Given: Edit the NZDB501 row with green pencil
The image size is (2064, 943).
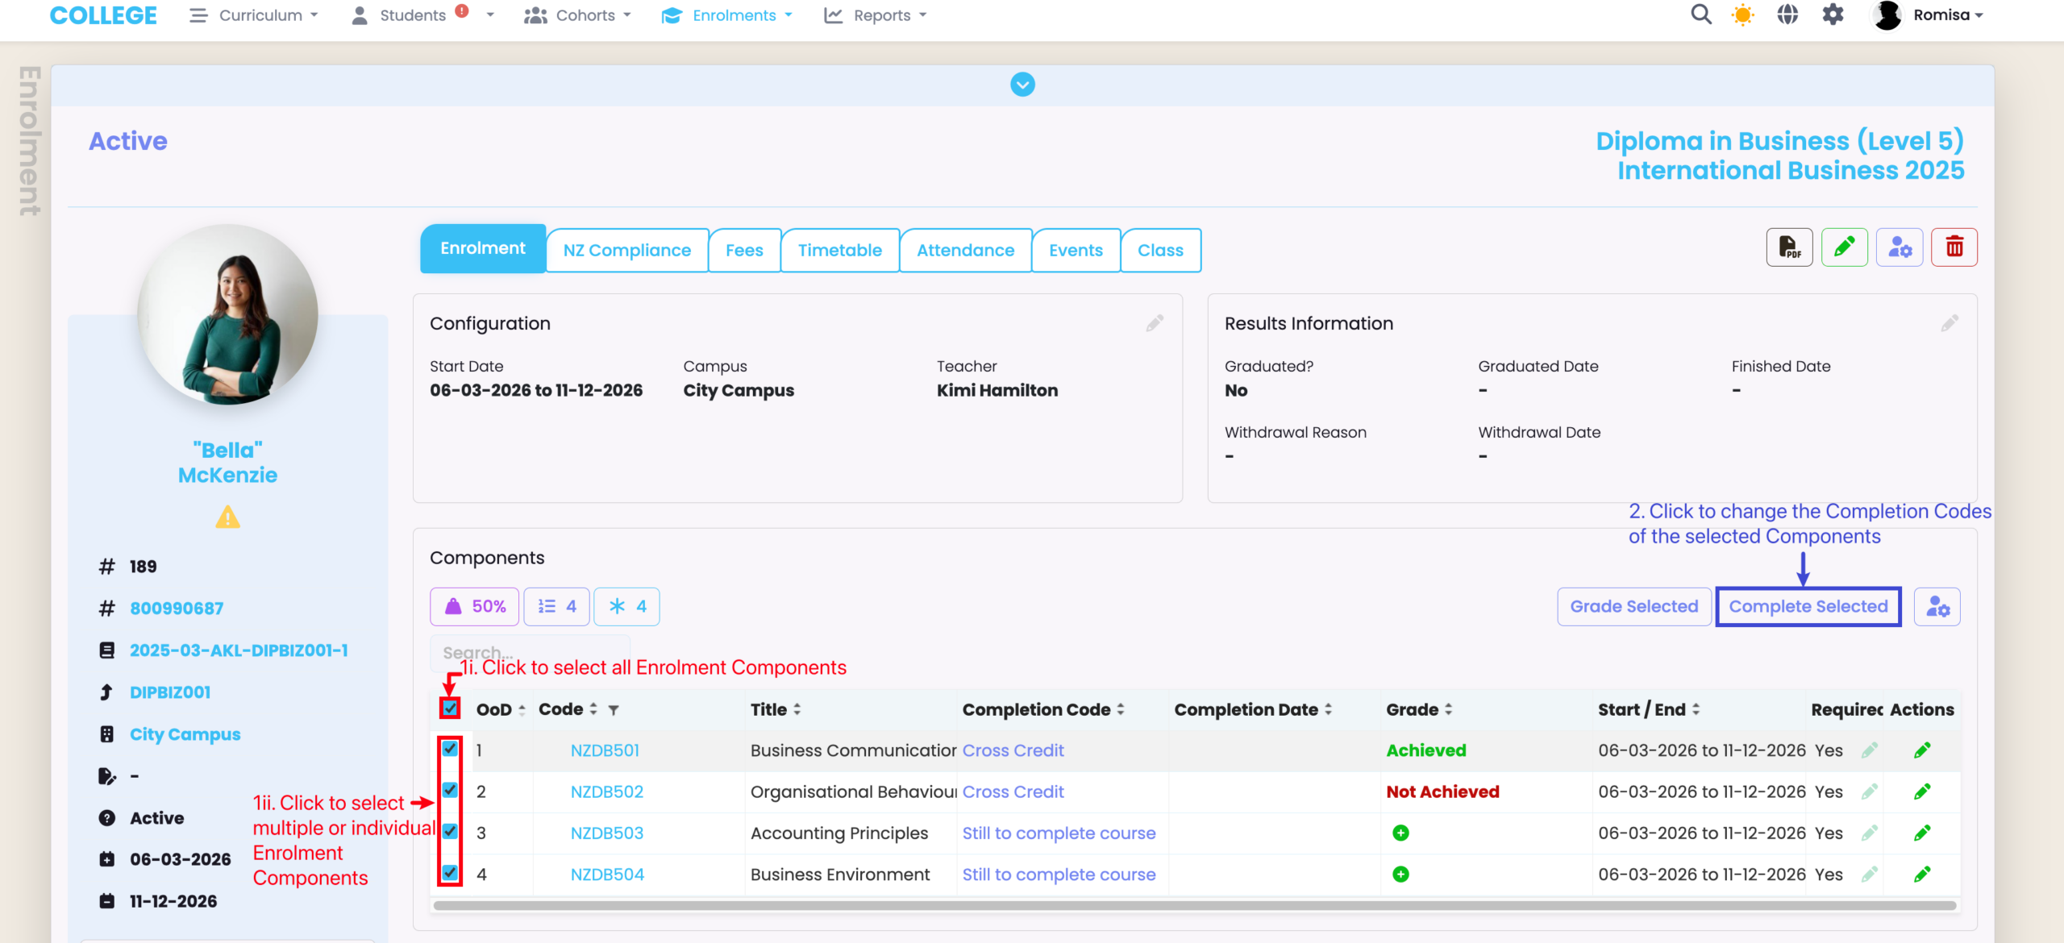Looking at the screenshot, I should point(1922,750).
